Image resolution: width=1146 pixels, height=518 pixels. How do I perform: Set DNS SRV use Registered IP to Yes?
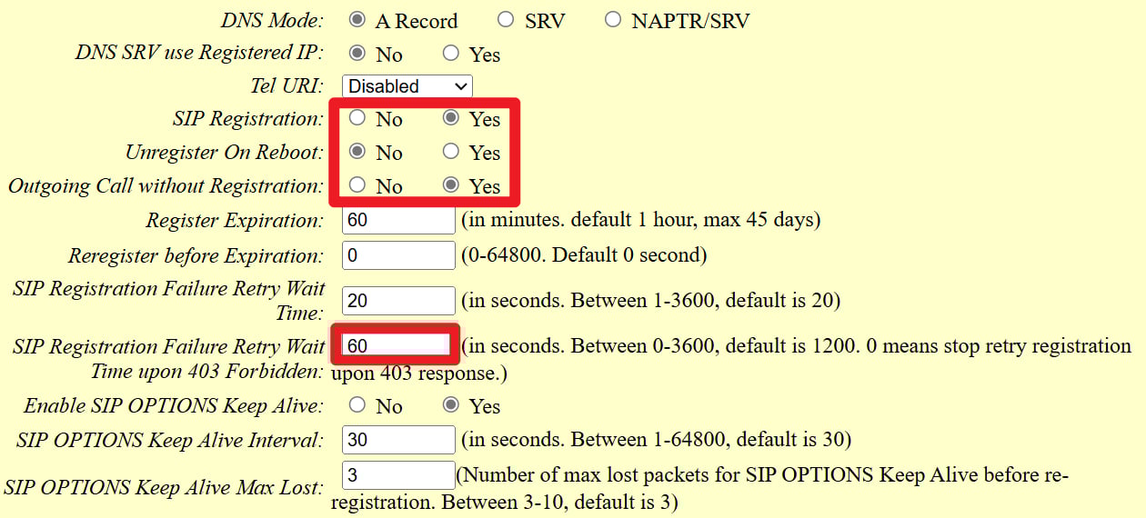[450, 53]
